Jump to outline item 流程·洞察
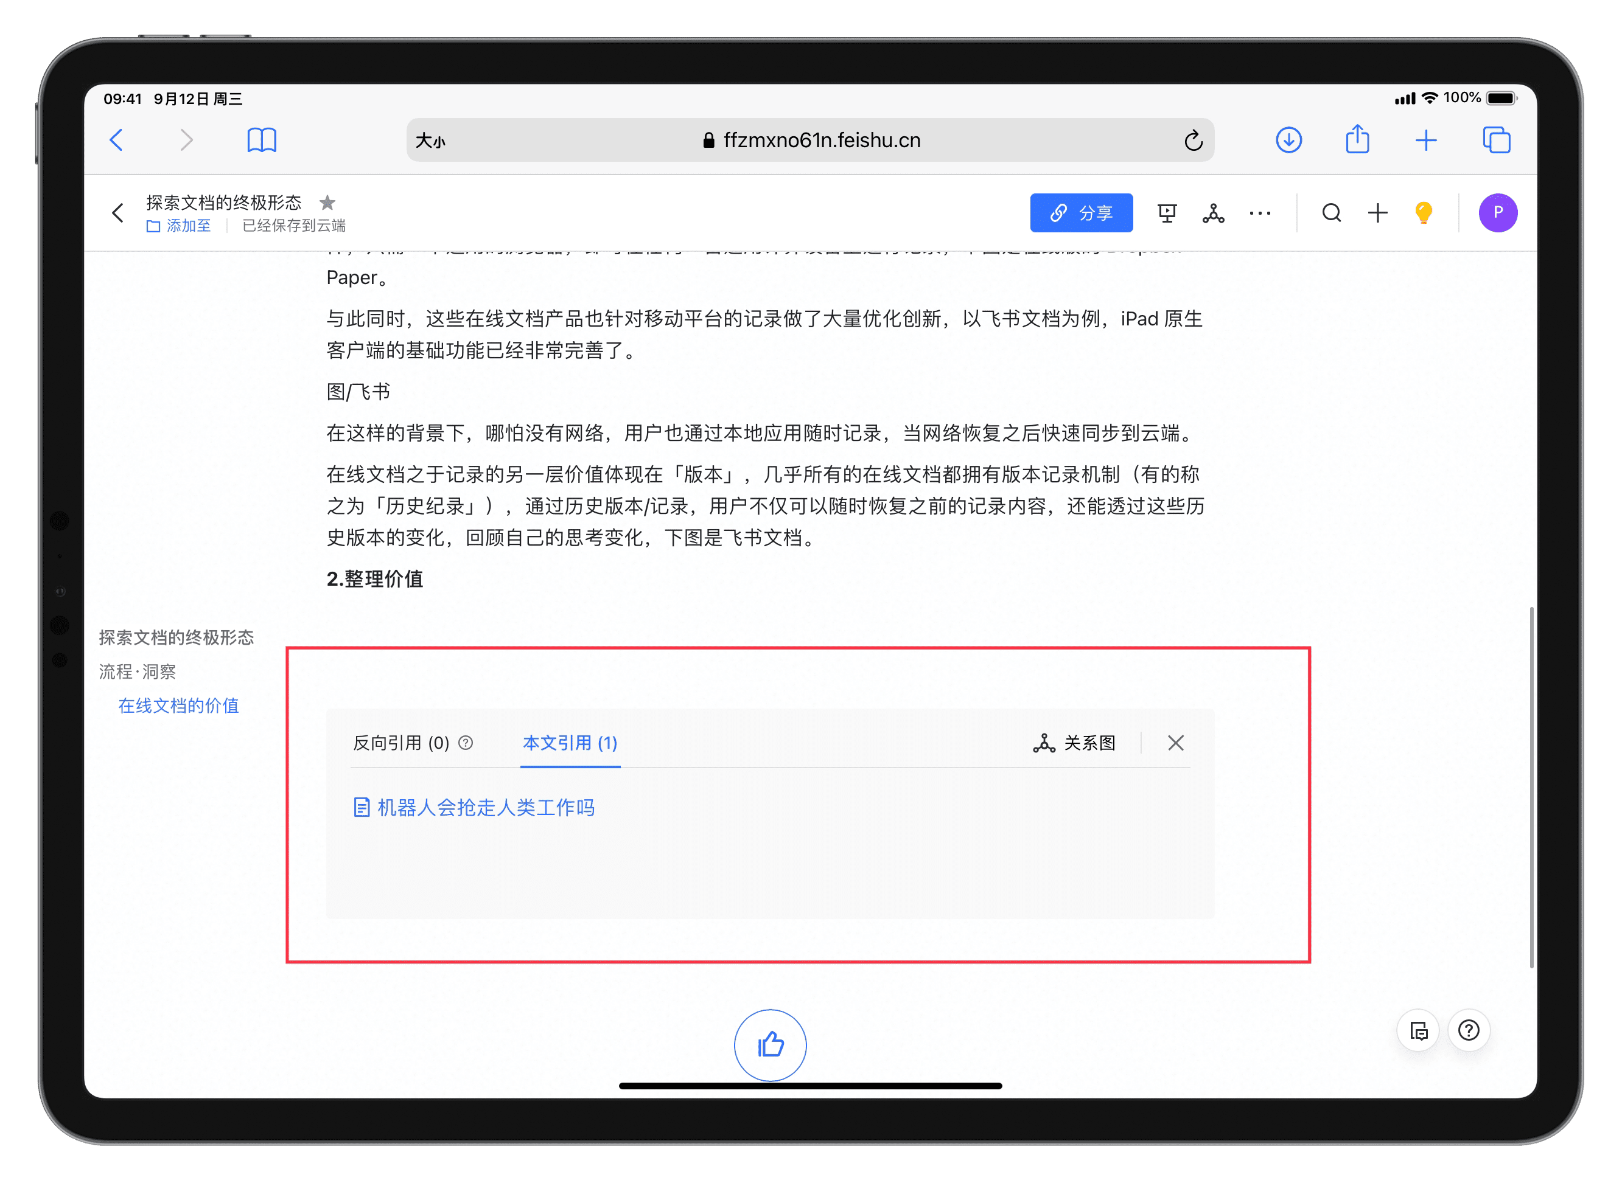Screen dimensions: 1622x1183 pos(138,671)
